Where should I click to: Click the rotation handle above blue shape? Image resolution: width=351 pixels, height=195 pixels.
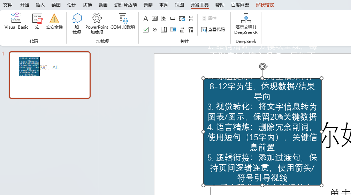(x=263, y=66)
